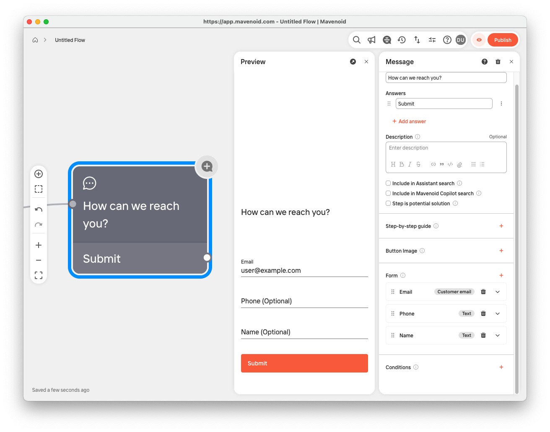Click the search icon in top toolbar
Viewport: 550px width, 432px height.
pyautogui.click(x=357, y=40)
